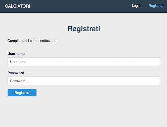Return home via the CALCIATORI title

pos(17,6)
